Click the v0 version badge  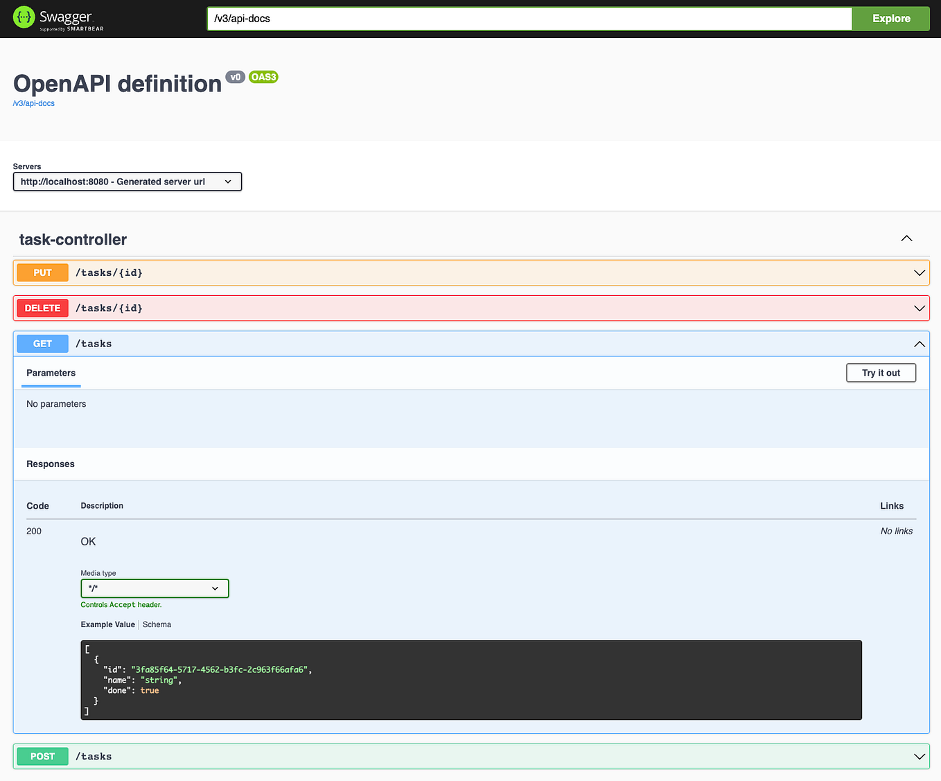click(235, 77)
